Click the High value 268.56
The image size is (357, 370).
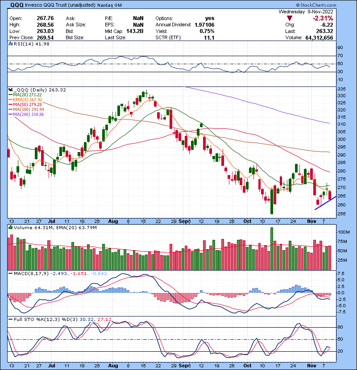click(45, 25)
